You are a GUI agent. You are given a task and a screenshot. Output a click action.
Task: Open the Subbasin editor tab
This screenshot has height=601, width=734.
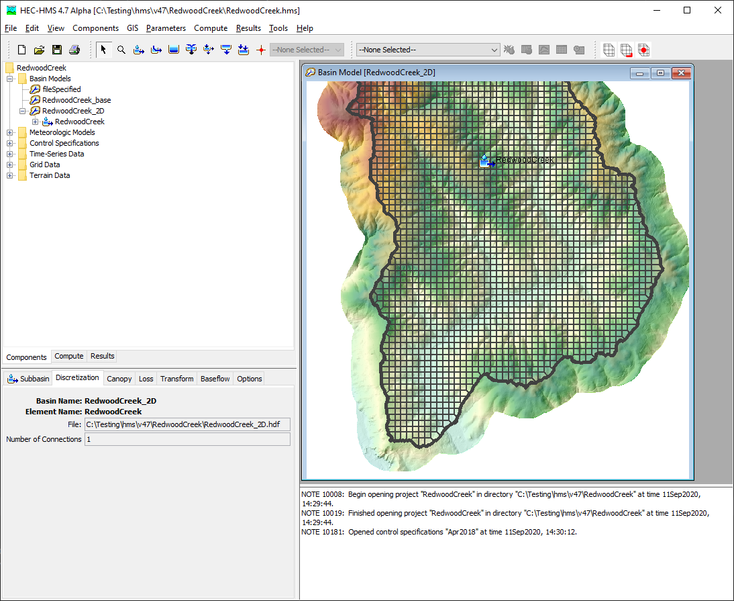tap(28, 379)
